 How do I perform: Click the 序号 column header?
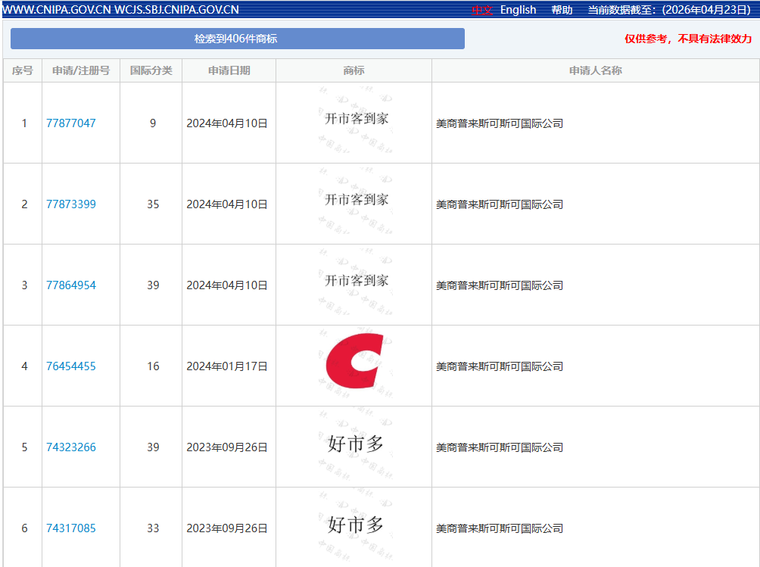pos(22,70)
